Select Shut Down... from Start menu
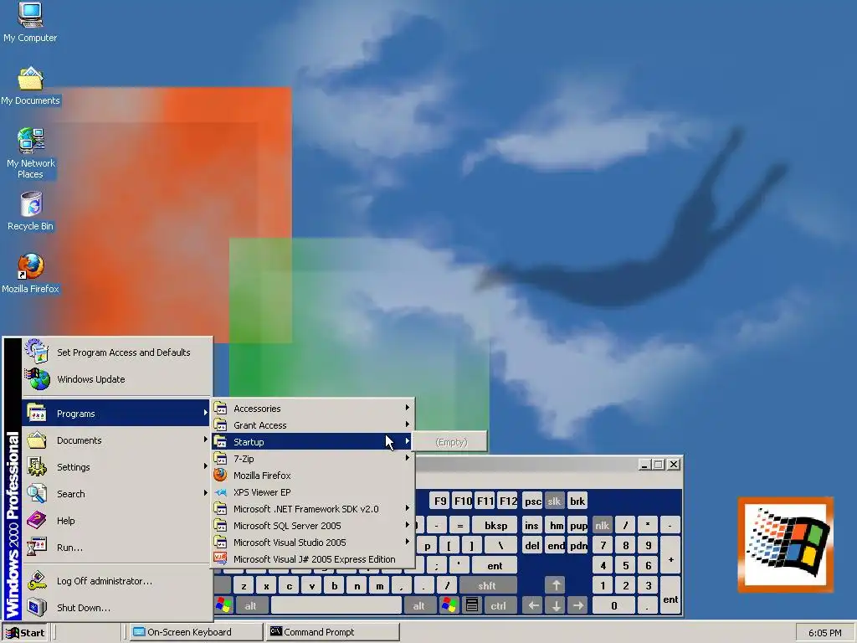The image size is (857, 643). 116,608
